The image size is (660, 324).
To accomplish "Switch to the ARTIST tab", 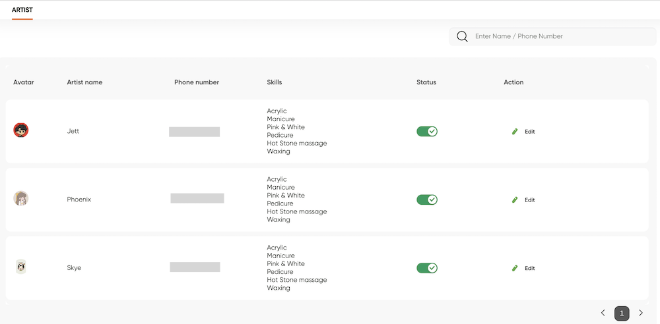I will [x=22, y=10].
